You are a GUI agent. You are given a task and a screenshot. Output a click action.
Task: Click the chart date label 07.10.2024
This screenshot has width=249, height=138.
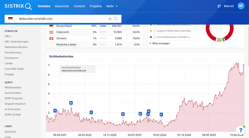pyautogui.click(x=184, y=135)
